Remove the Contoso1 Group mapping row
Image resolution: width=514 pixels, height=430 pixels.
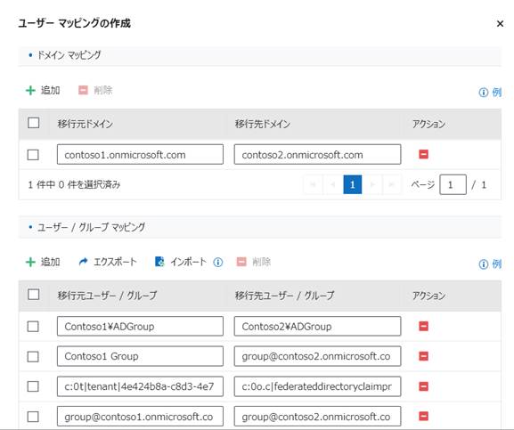point(423,356)
